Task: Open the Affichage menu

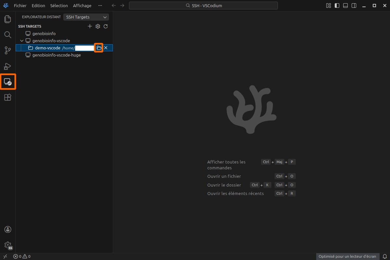Action: tap(82, 6)
